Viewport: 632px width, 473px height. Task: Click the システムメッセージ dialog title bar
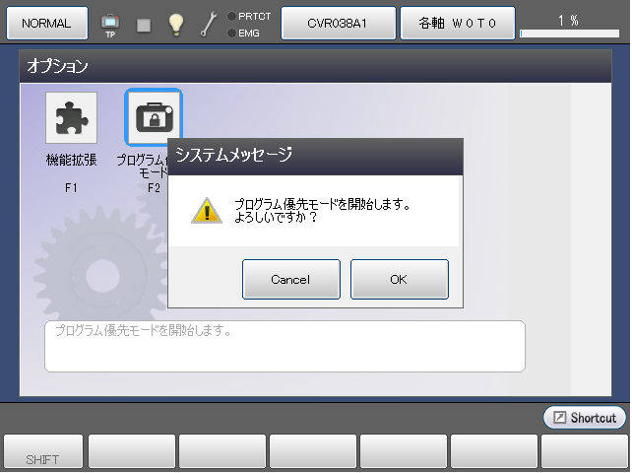(x=315, y=155)
